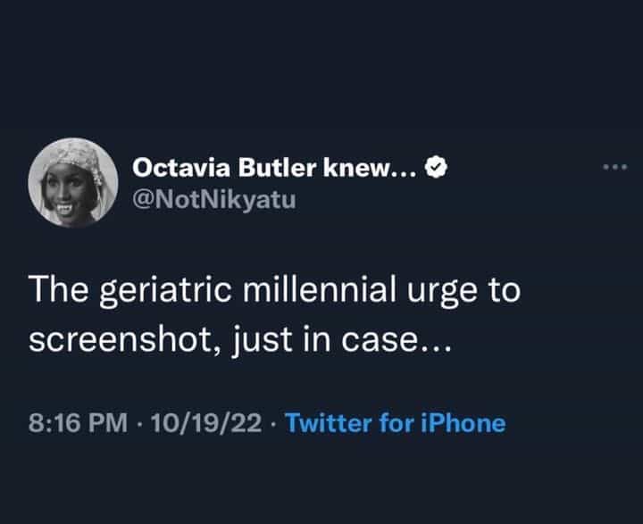
Task: Select the verified badge beside the name
Action: 435,167
